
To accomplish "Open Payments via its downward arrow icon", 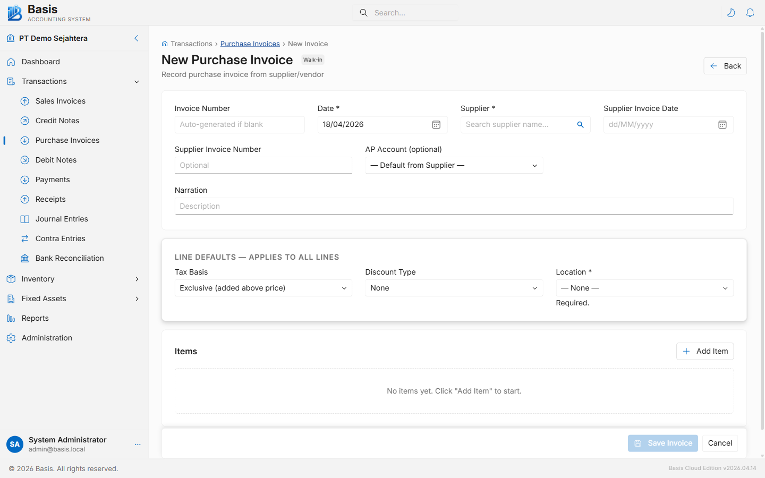I will (24, 180).
